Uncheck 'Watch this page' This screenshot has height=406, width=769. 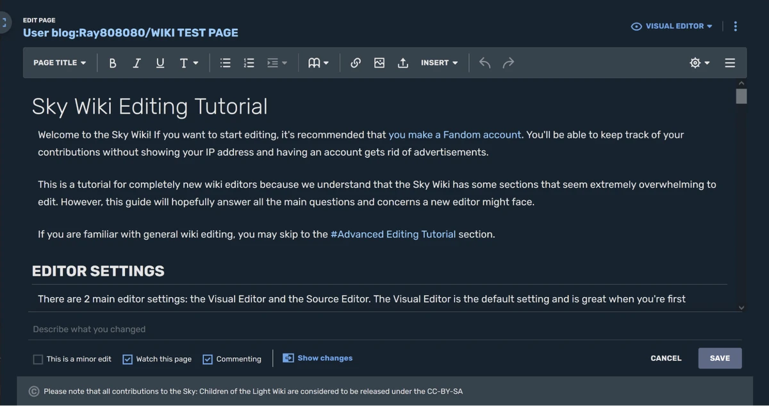coord(127,359)
